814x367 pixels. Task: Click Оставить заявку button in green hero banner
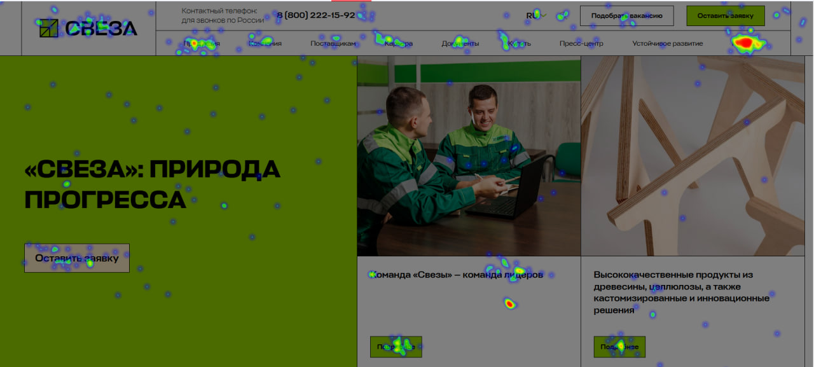click(77, 258)
